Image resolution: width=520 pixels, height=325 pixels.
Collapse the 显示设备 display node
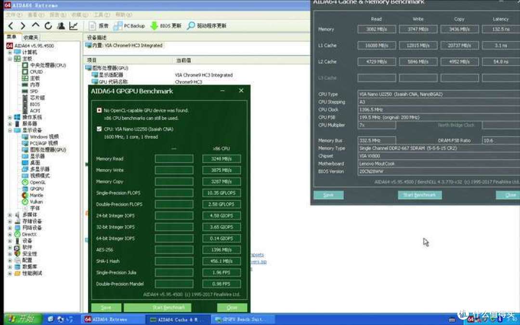tap(10, 130)
